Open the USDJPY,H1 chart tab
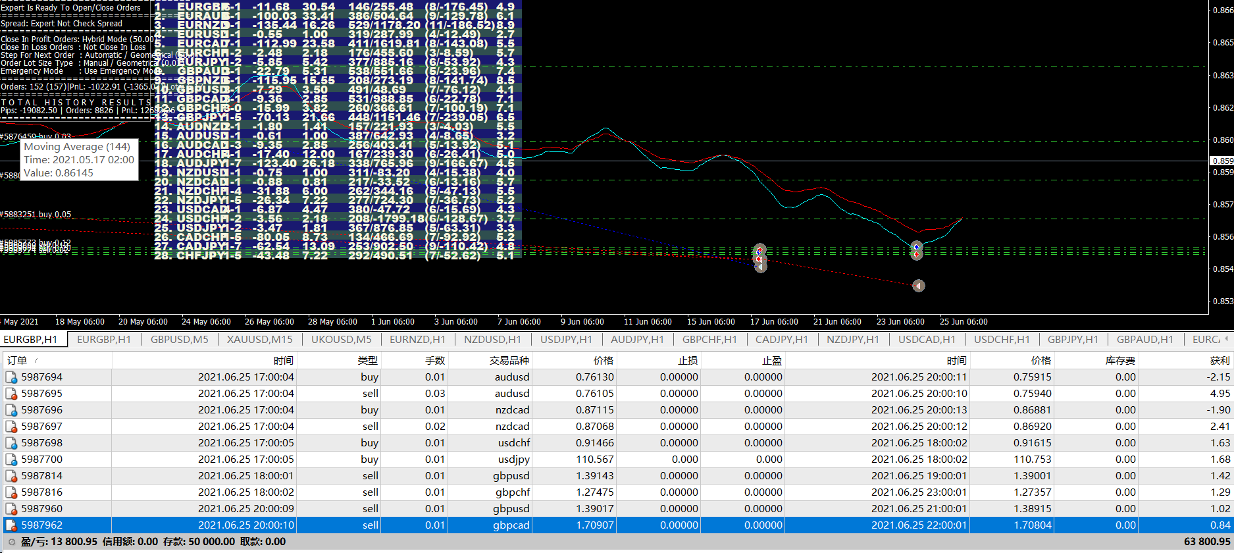This screenshot has height=553, width=1234. [566, 340]
